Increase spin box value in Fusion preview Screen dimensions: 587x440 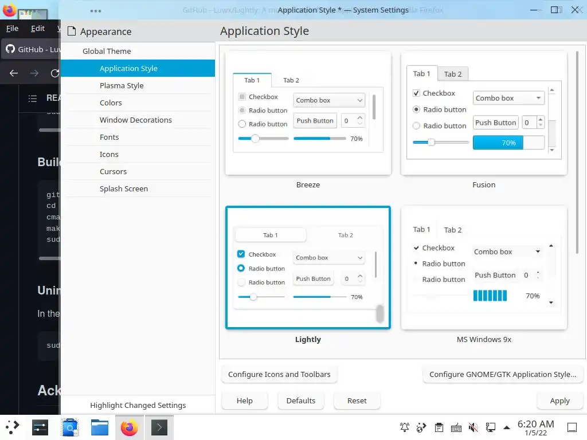pos(540,119)
